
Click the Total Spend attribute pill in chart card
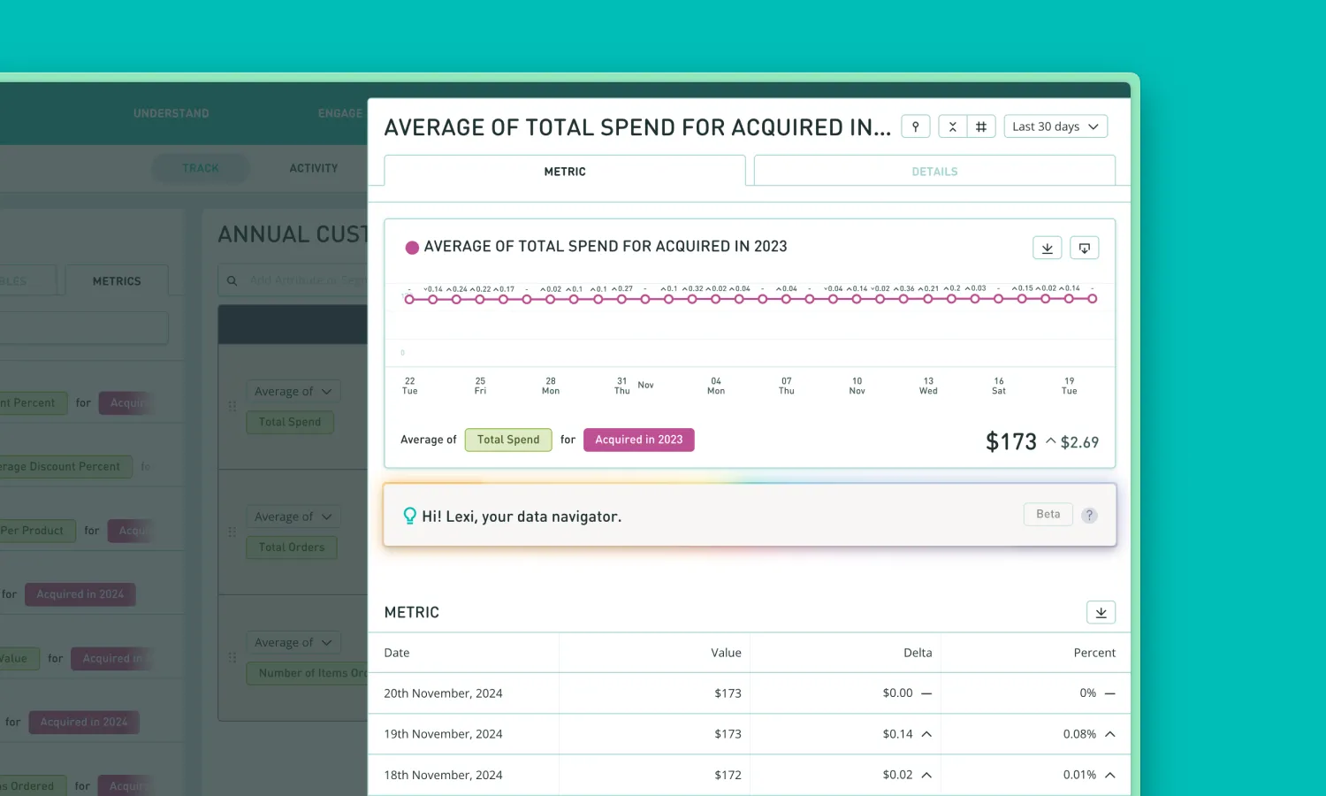(508, 440)
